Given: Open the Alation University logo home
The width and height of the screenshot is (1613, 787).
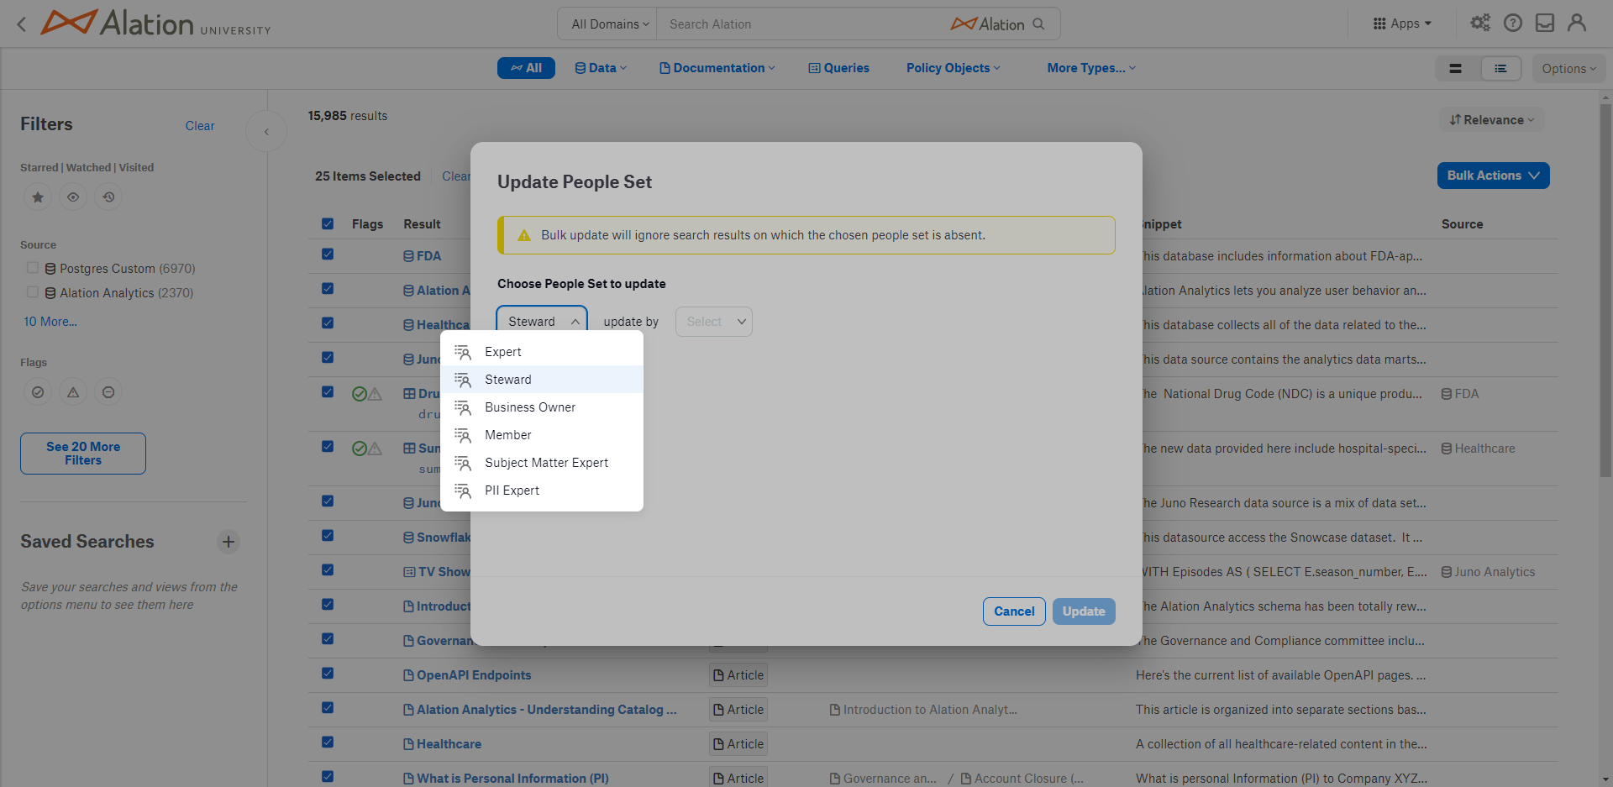Looking at the screenshot, I should 156,23.
